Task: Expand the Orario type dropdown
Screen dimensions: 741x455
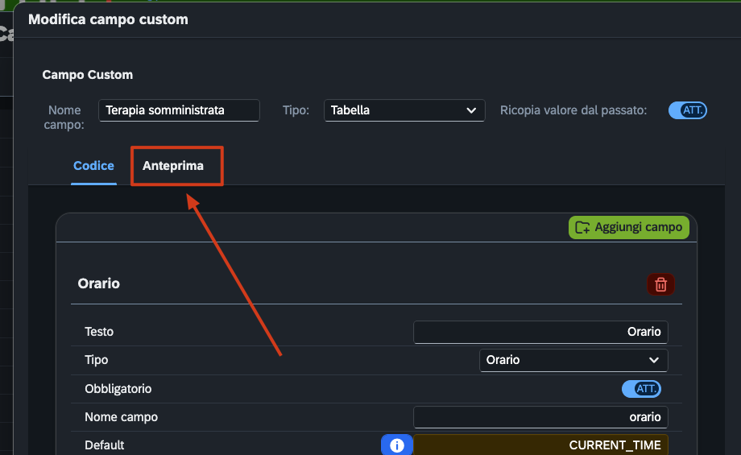Action: click(573, 360)
